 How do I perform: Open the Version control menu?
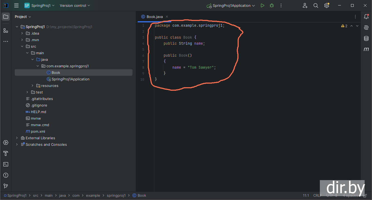coord(75,5)
